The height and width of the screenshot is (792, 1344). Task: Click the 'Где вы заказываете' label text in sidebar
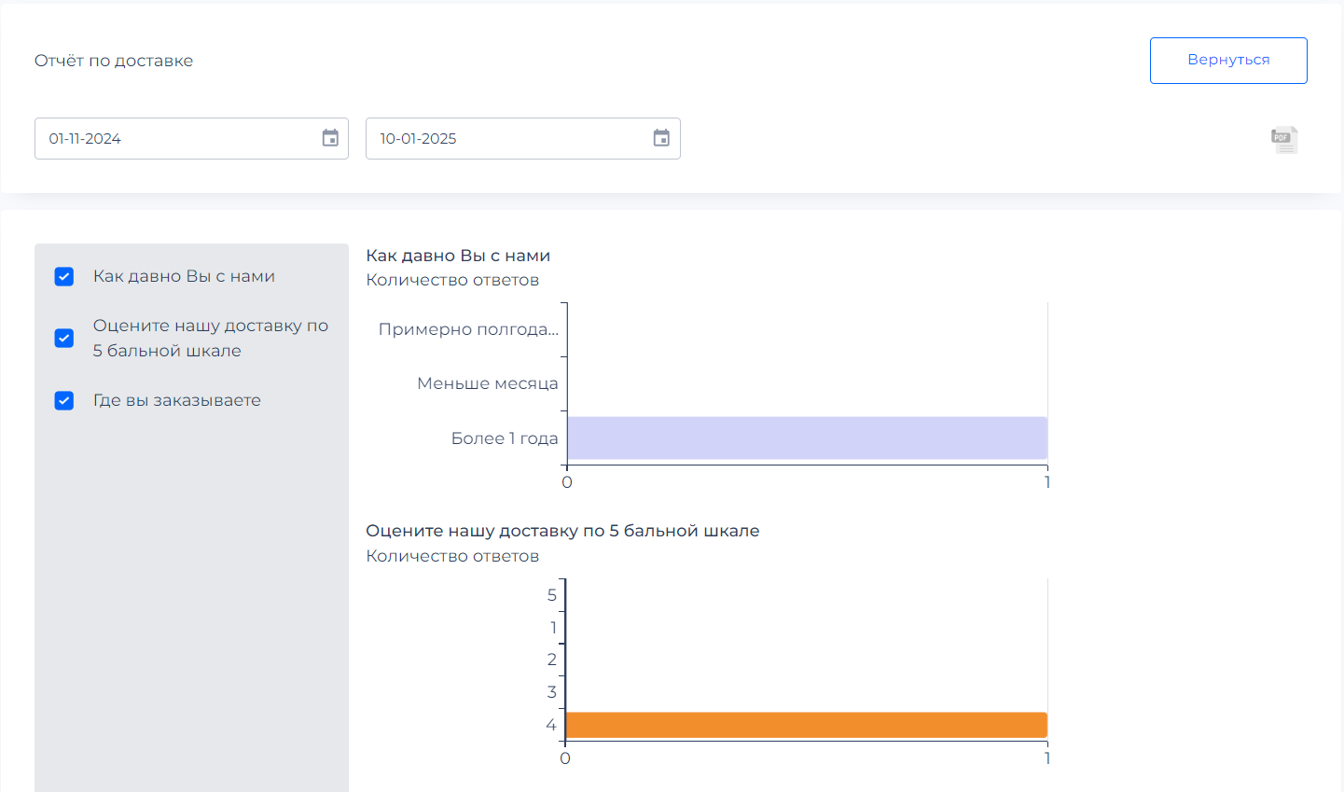coord(177,400)
